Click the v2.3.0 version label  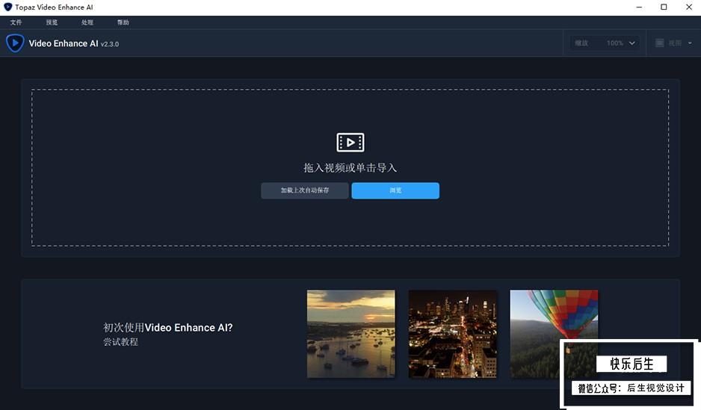[110, 44]
